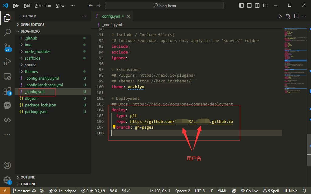Image resolution: width=311 pixels, height=194 pixels.
Task: Open Source Control view with 7K+ badge
Action: point(7,47)
